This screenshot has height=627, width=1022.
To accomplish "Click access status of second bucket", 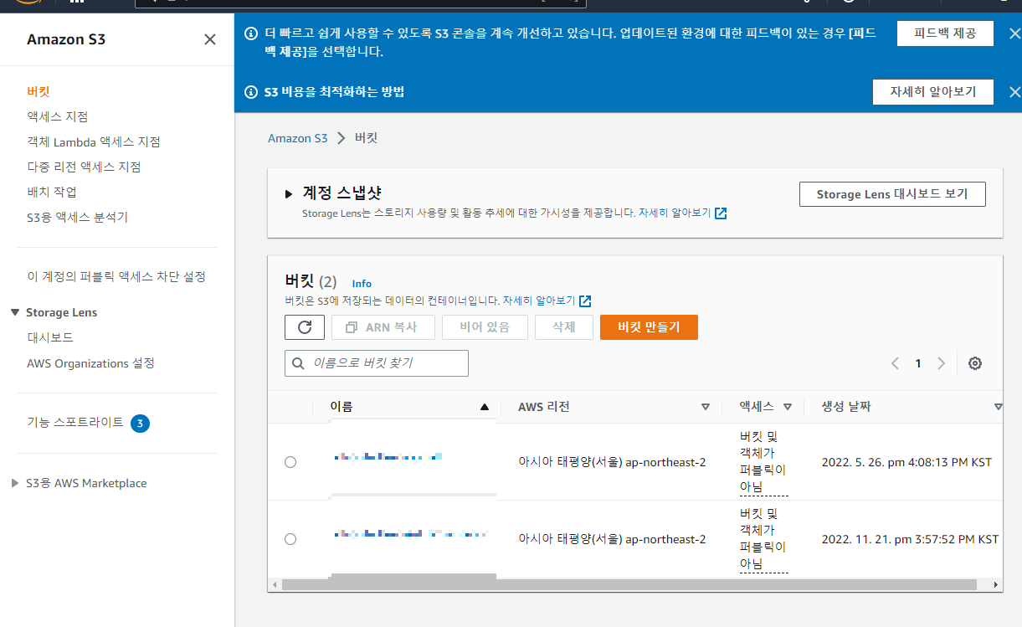I will 763,538.
